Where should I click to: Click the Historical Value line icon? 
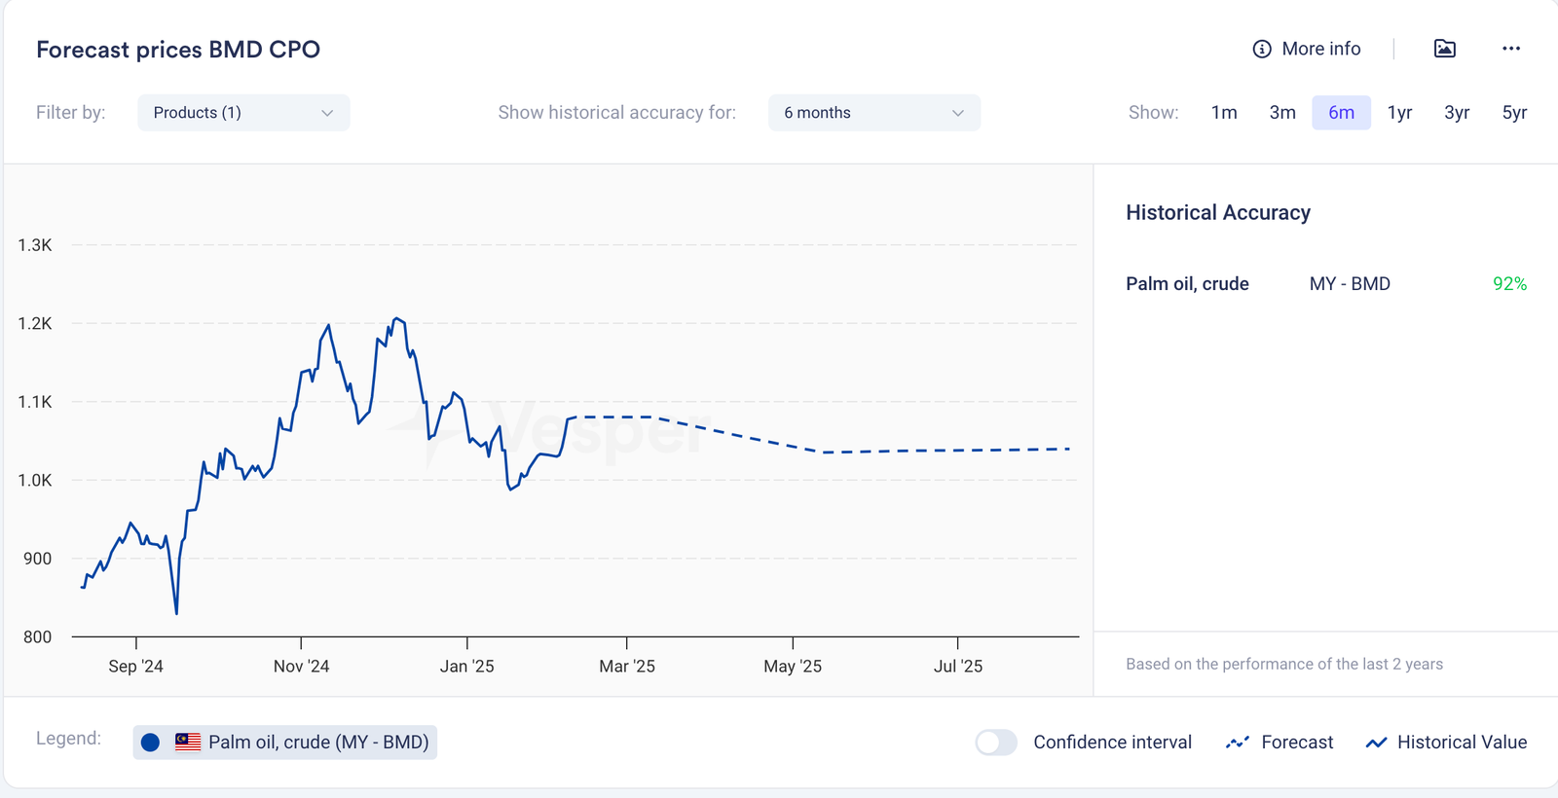coord(1376,743)
